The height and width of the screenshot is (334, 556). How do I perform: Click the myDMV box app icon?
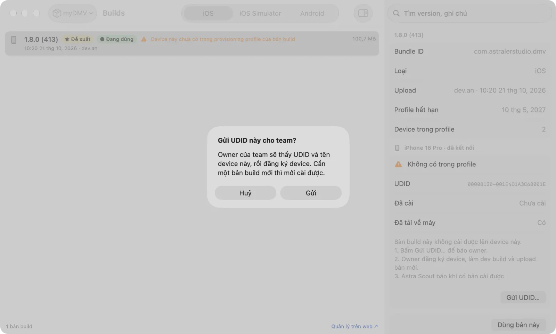(57, 13)
